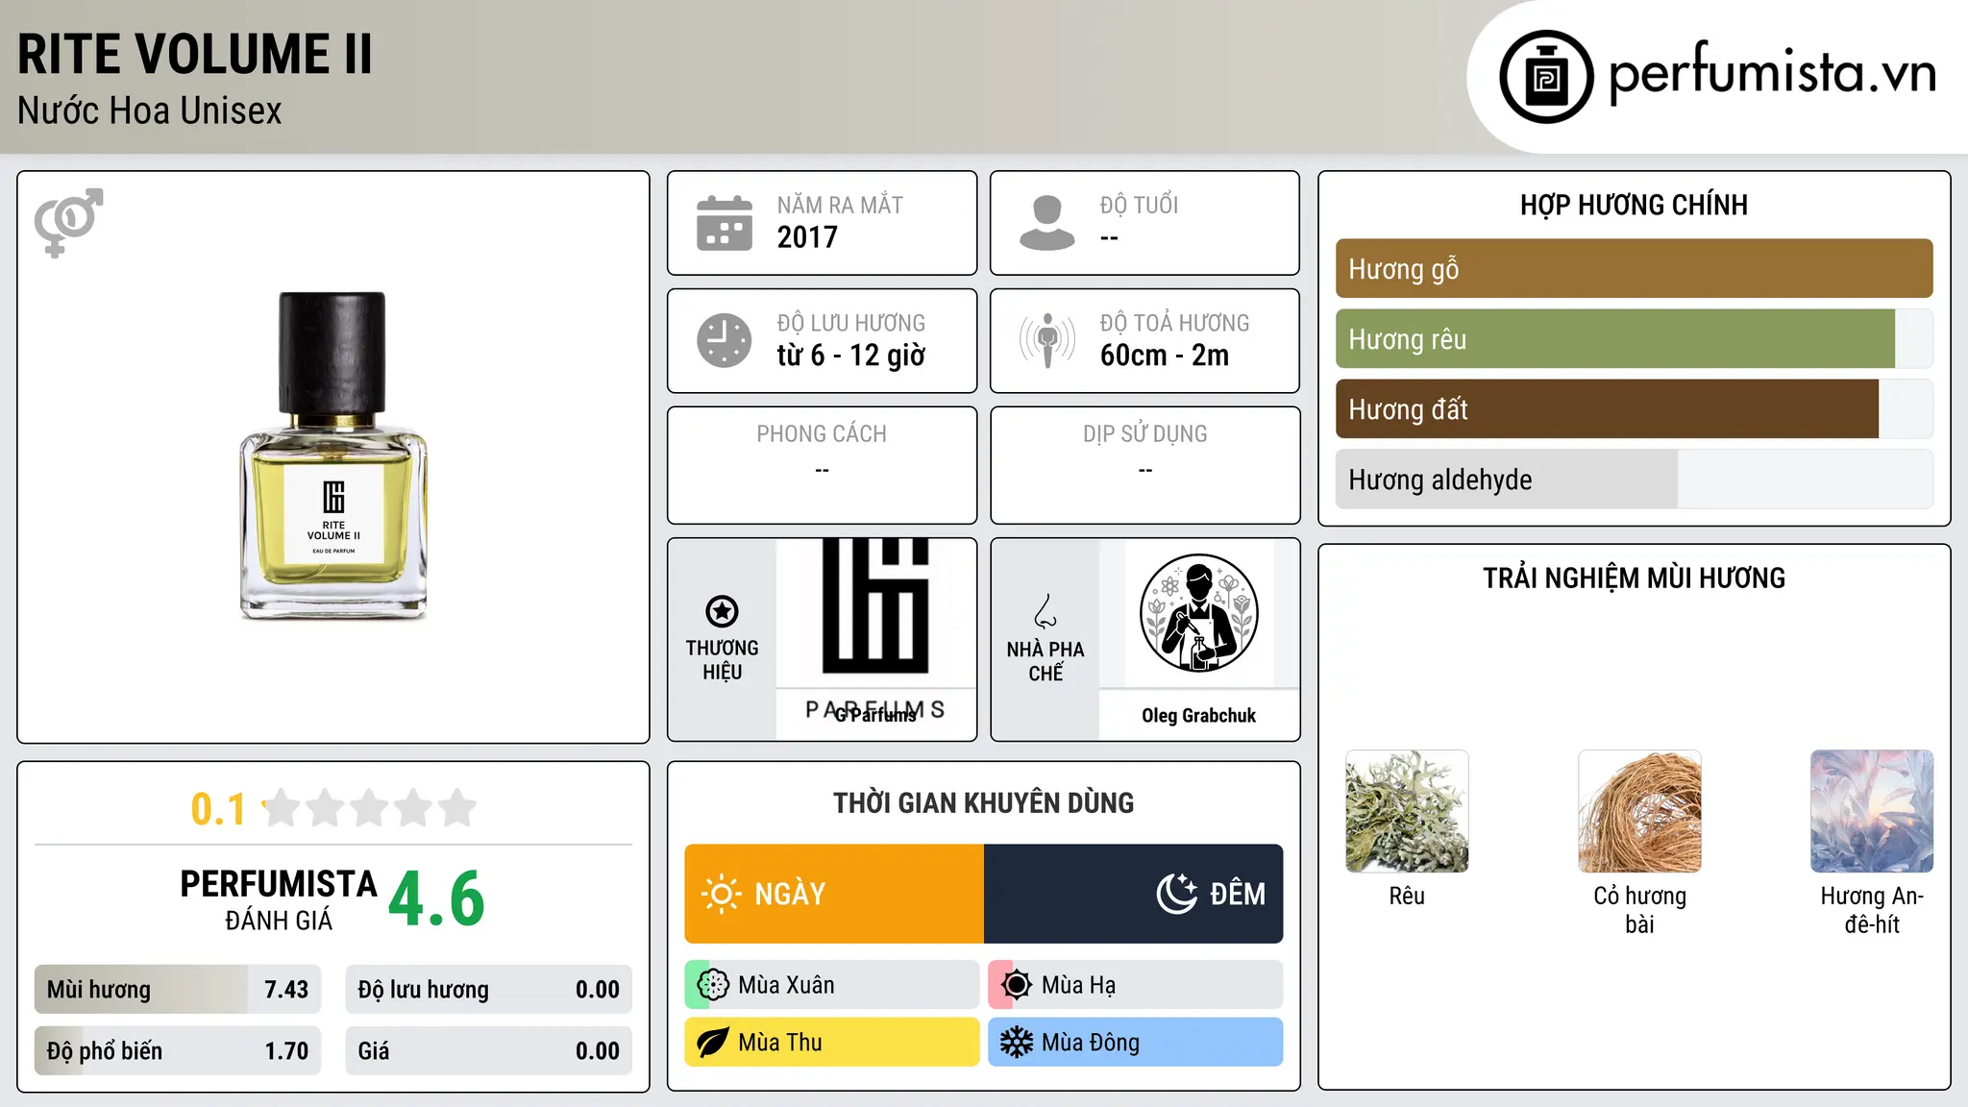Click the nose icon above Nhà pha chế
This screenshot has width=1968, height=1107.
point(1045,611)
